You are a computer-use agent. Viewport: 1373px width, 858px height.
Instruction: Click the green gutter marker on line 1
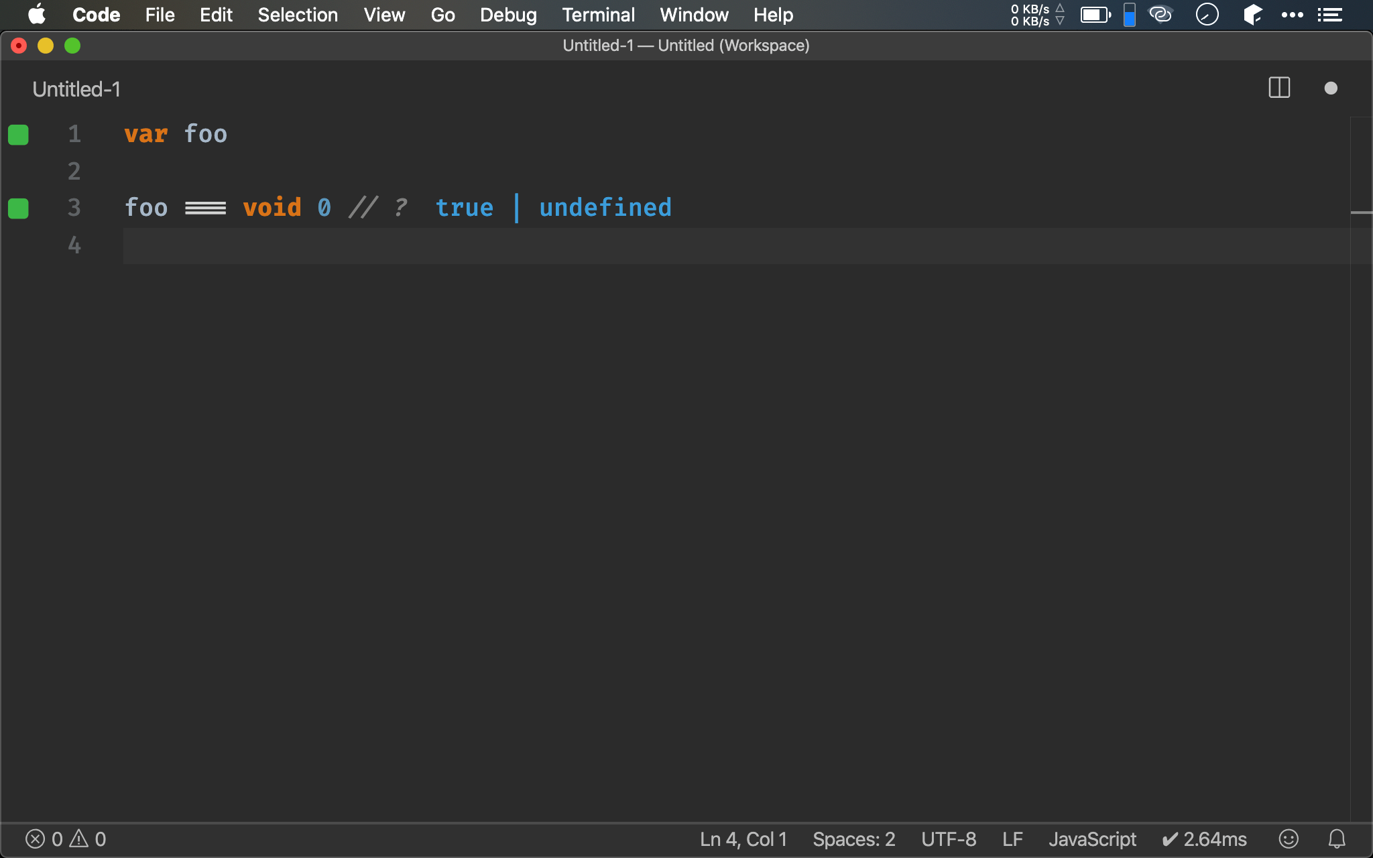coord(18,135)
